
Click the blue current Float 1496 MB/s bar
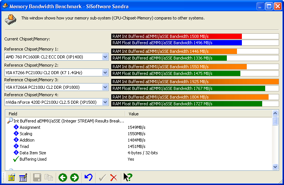tap(176, 43)
